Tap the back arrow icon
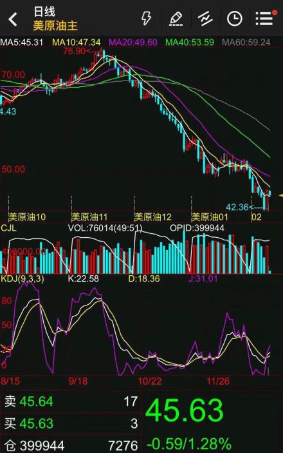The image size is (283, 453). [13, 19]
